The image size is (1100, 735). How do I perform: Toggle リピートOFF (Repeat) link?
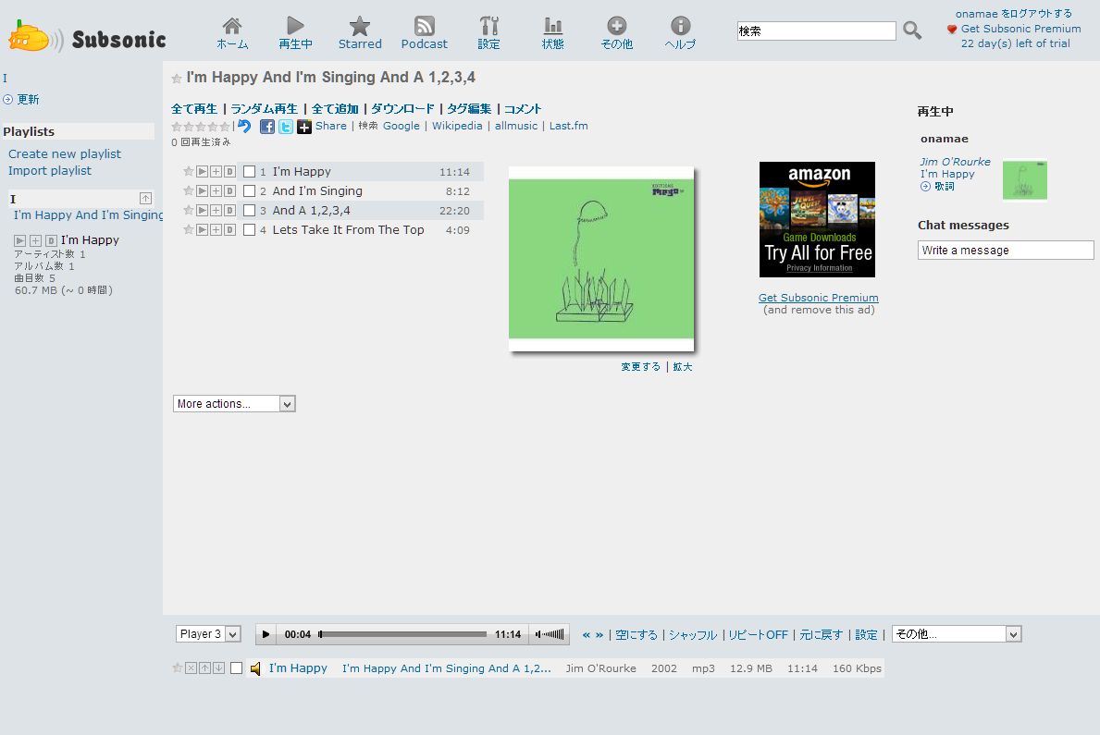[759, 635]
